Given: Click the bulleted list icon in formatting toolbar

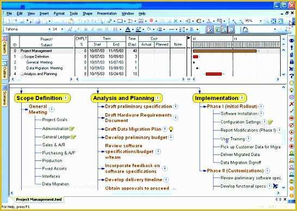Looking at the screenshot, I should click(x=159, y=29).
